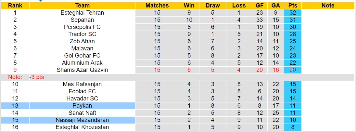Select the Mes Rafsanjan team name
Viewport: 356px width, 132px height.
[x=82, y=84]
